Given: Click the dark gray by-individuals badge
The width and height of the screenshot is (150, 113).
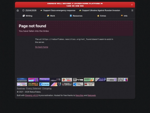Looking at the screenshot, I should point(67,84).
